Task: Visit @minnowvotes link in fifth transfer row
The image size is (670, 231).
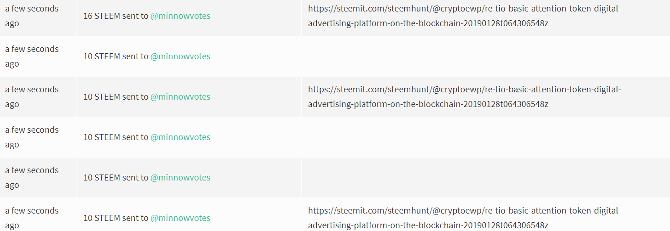Action: coord(180,178)
